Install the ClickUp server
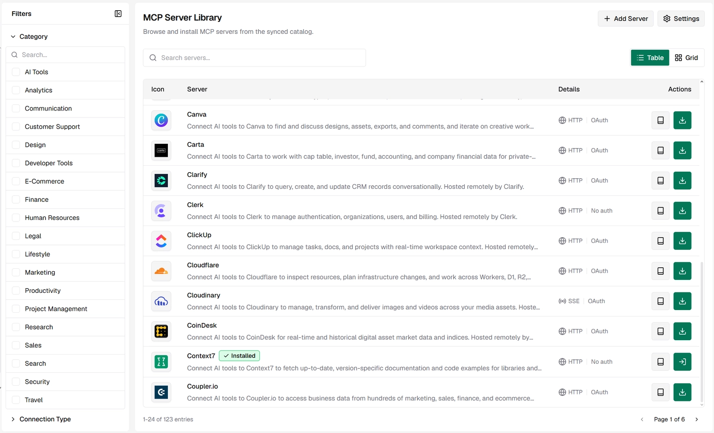The width and height of the screenshot is (714, 433). (x=682, y=241)
